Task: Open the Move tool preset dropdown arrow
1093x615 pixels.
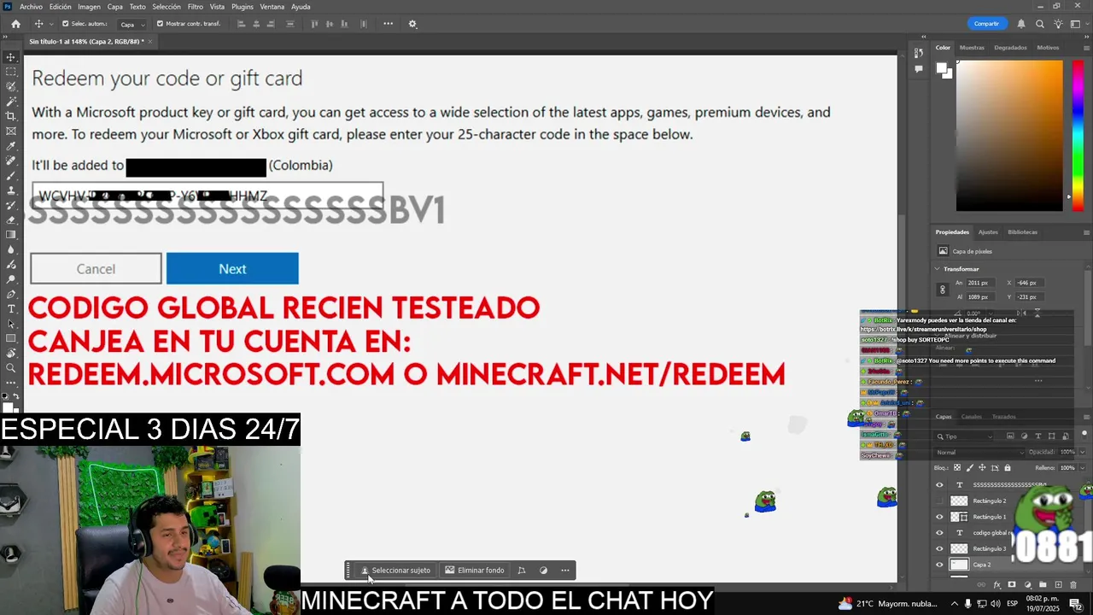Action: (51, 24)
